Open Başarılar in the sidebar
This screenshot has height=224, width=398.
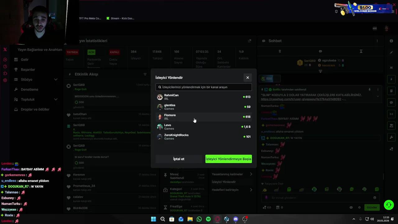(28, 69)
